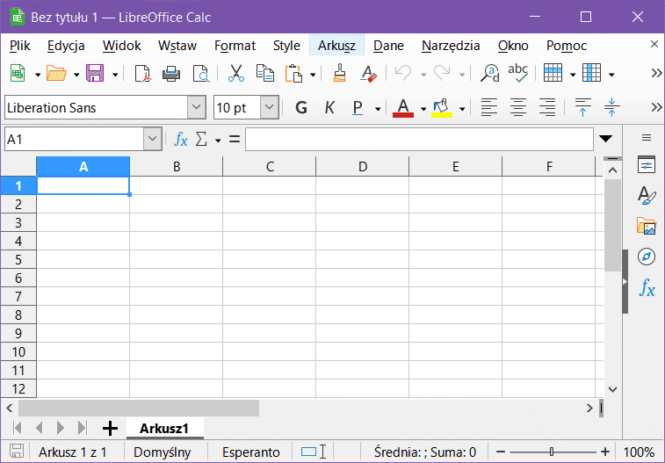Viewport: 665px width, 463px height.
Task: Toggle center horizontal alignment
Action: 518,107
